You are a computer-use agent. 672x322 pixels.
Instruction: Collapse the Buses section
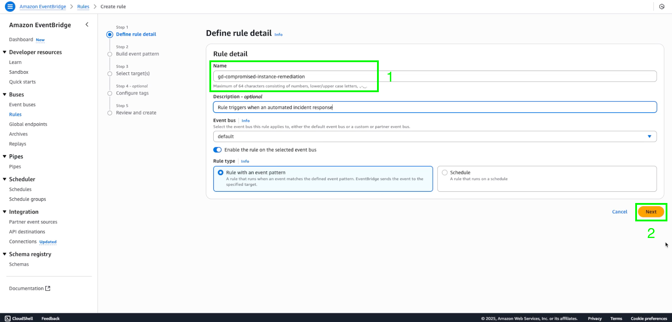5,94
